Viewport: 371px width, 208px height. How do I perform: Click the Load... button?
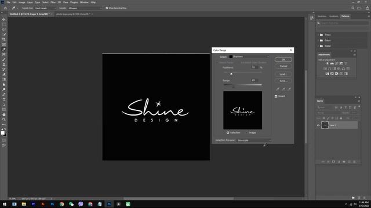click(283, 75)
